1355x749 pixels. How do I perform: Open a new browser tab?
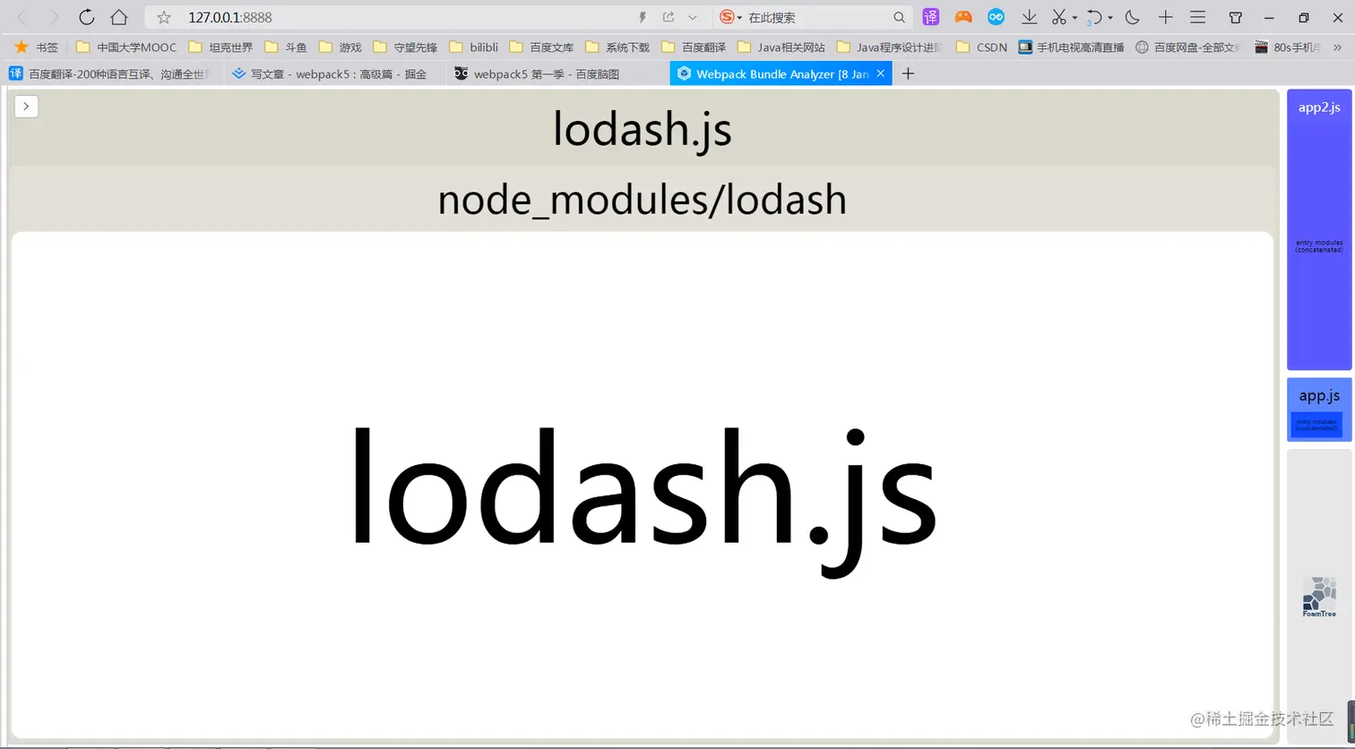[908, 73]
